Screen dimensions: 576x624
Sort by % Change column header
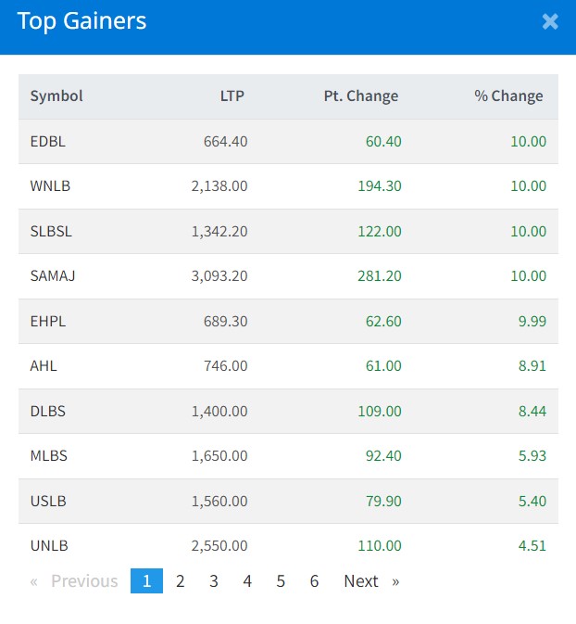pyautogui.click(x=508, y=96)
